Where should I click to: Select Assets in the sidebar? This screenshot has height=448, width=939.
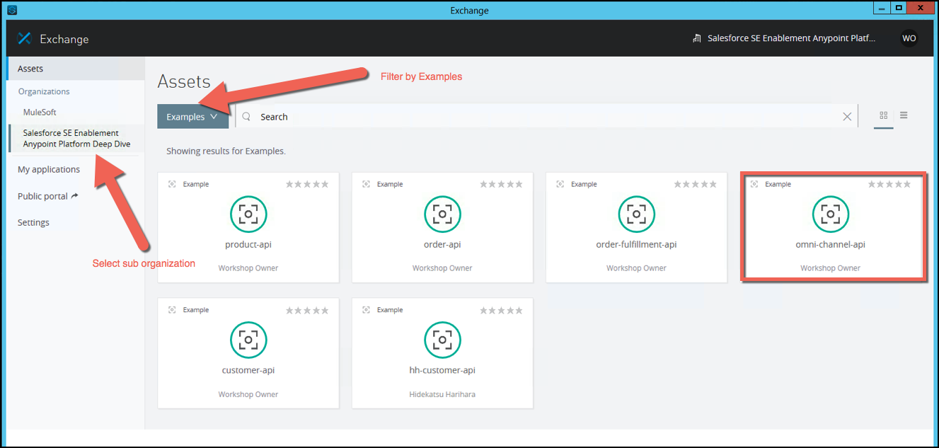tap(76, 69)
